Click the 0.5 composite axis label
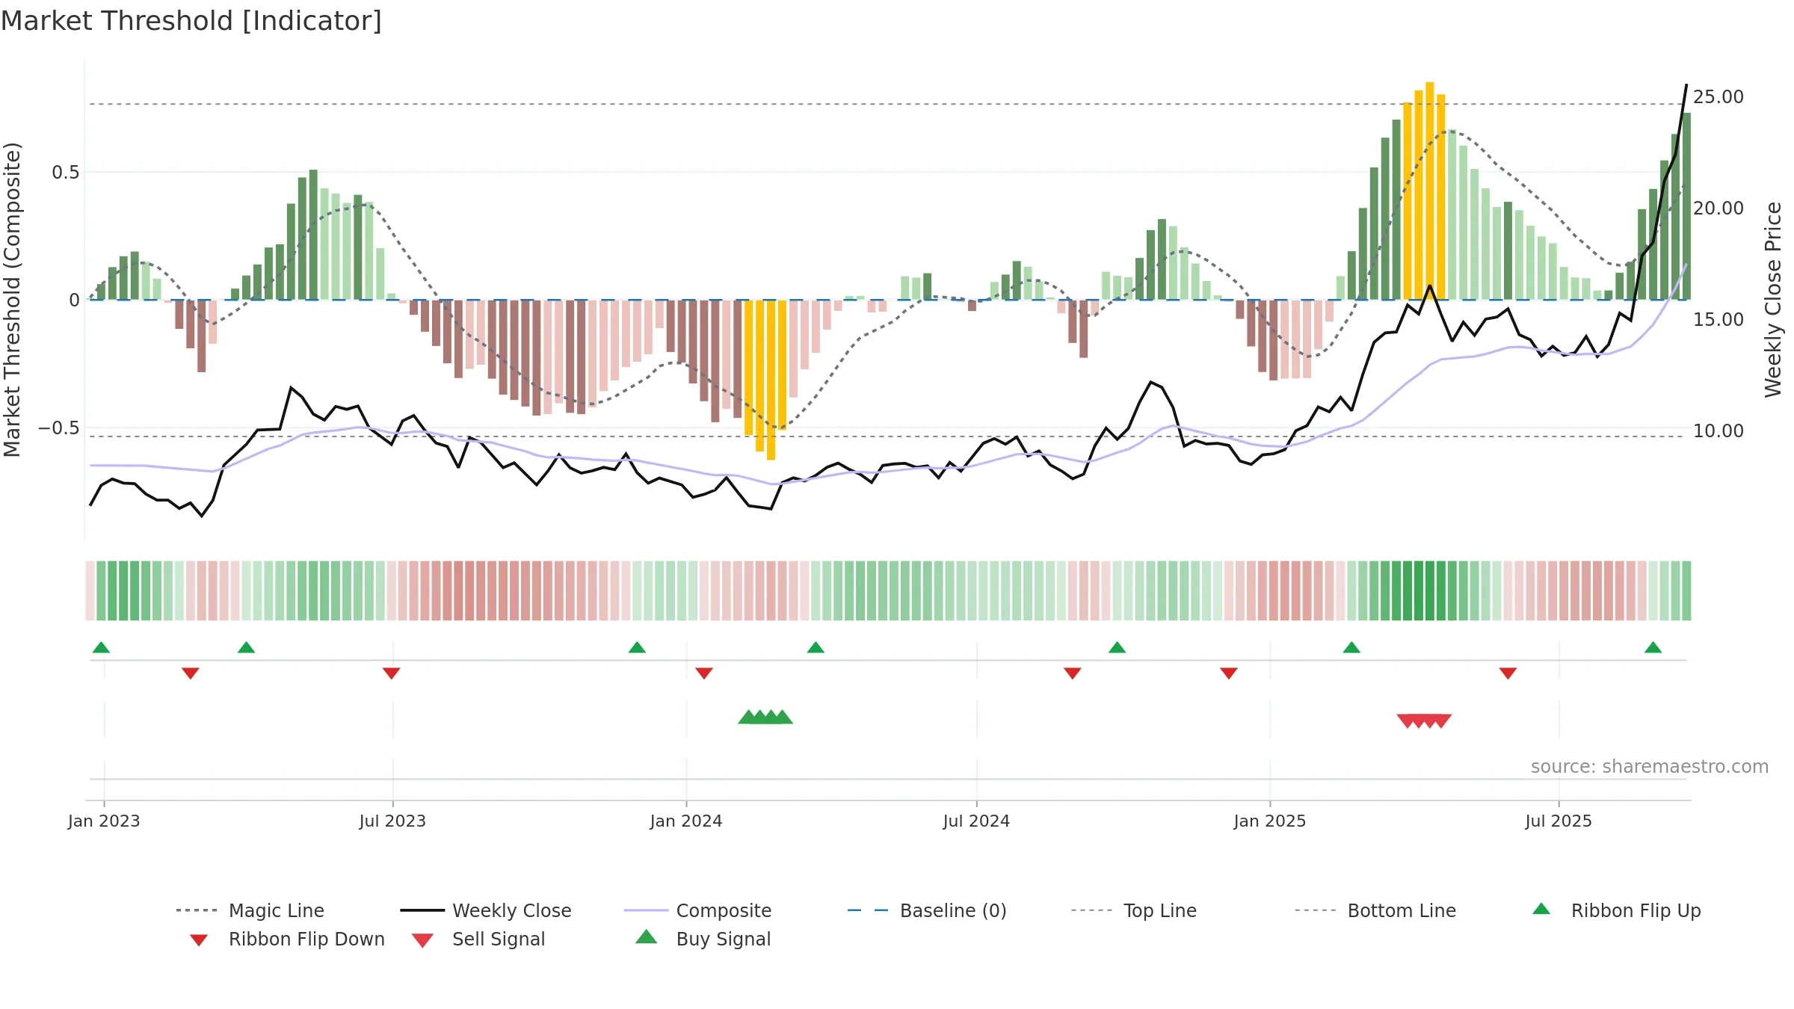 65,173
